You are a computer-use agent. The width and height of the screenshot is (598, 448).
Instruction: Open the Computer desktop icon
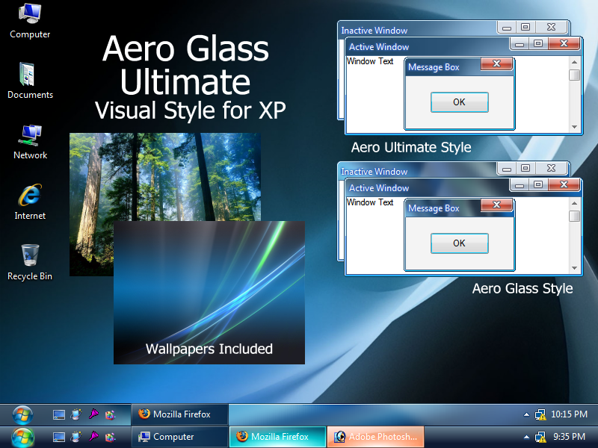pyautogui.click(x=29, y=22)
